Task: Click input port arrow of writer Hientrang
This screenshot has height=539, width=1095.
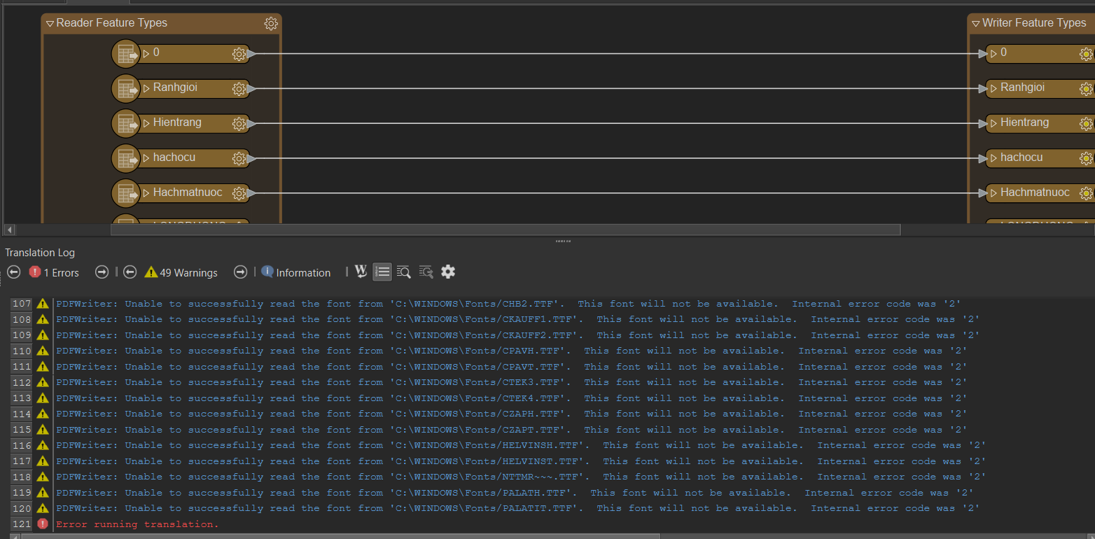Action: [982, 124]
